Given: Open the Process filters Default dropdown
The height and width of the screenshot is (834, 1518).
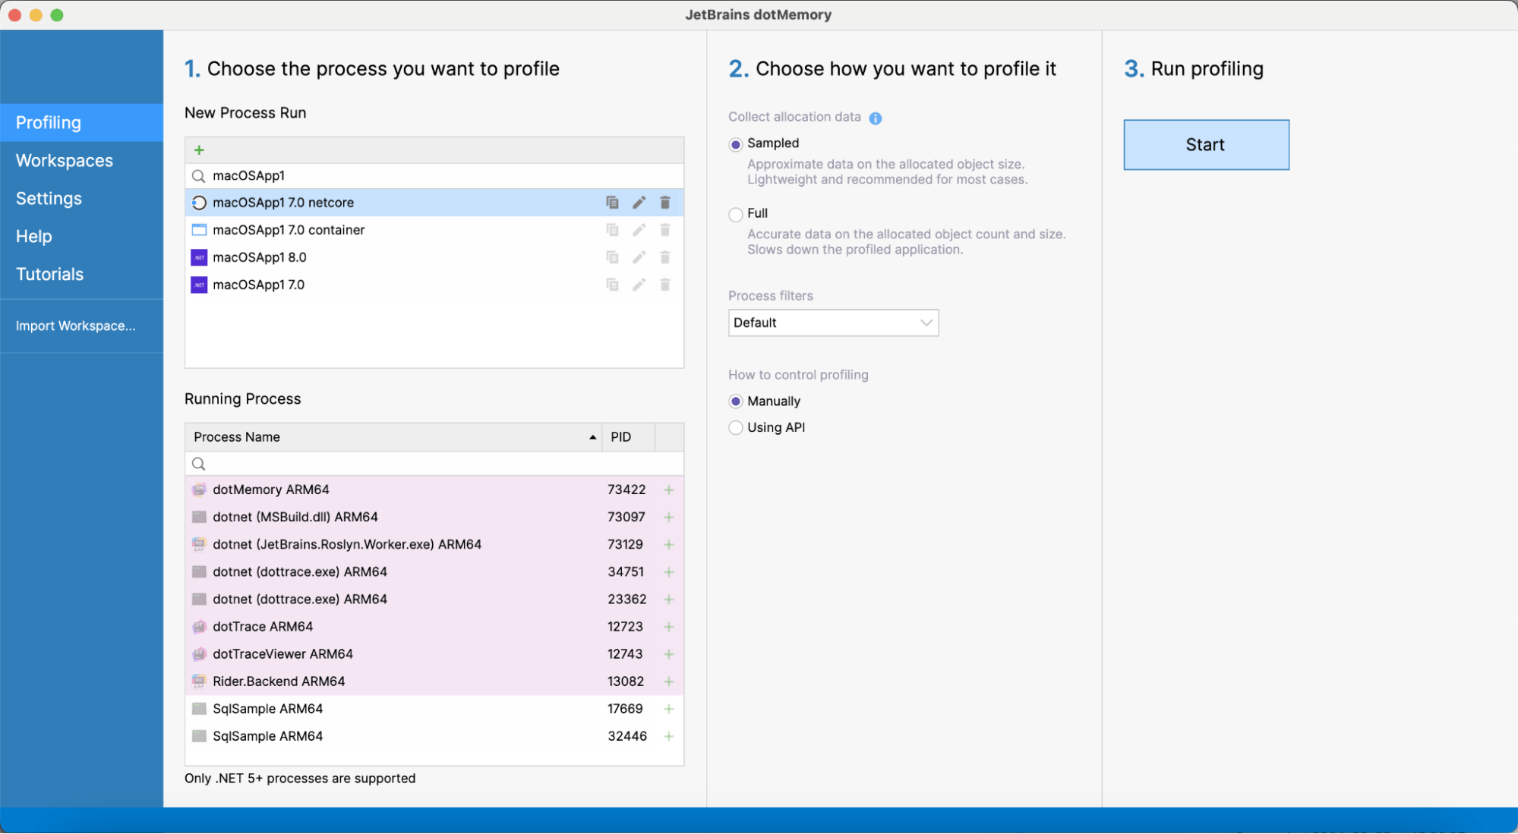Looking at the screenshot, I should click(x=833, y=323).
